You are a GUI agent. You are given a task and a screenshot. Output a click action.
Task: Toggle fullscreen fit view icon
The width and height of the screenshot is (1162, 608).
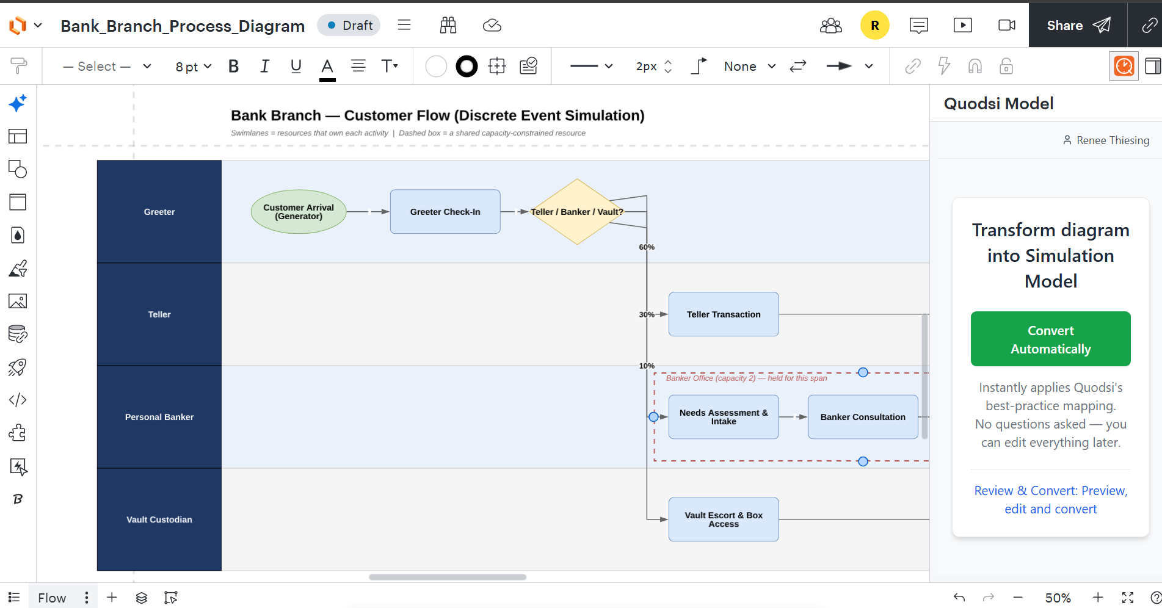pos(1128,598)
